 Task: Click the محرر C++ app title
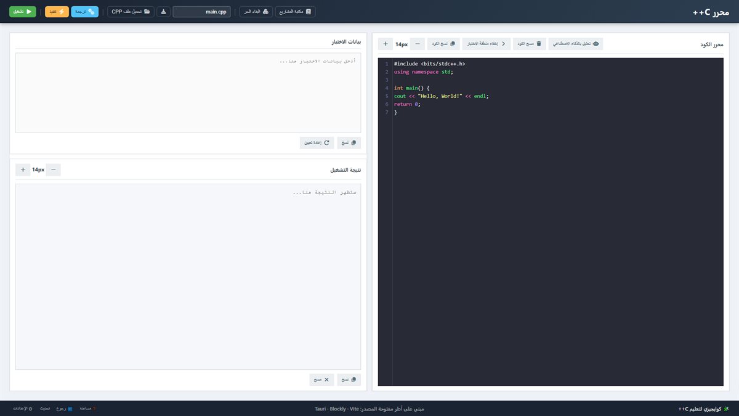tap(711, 12)
